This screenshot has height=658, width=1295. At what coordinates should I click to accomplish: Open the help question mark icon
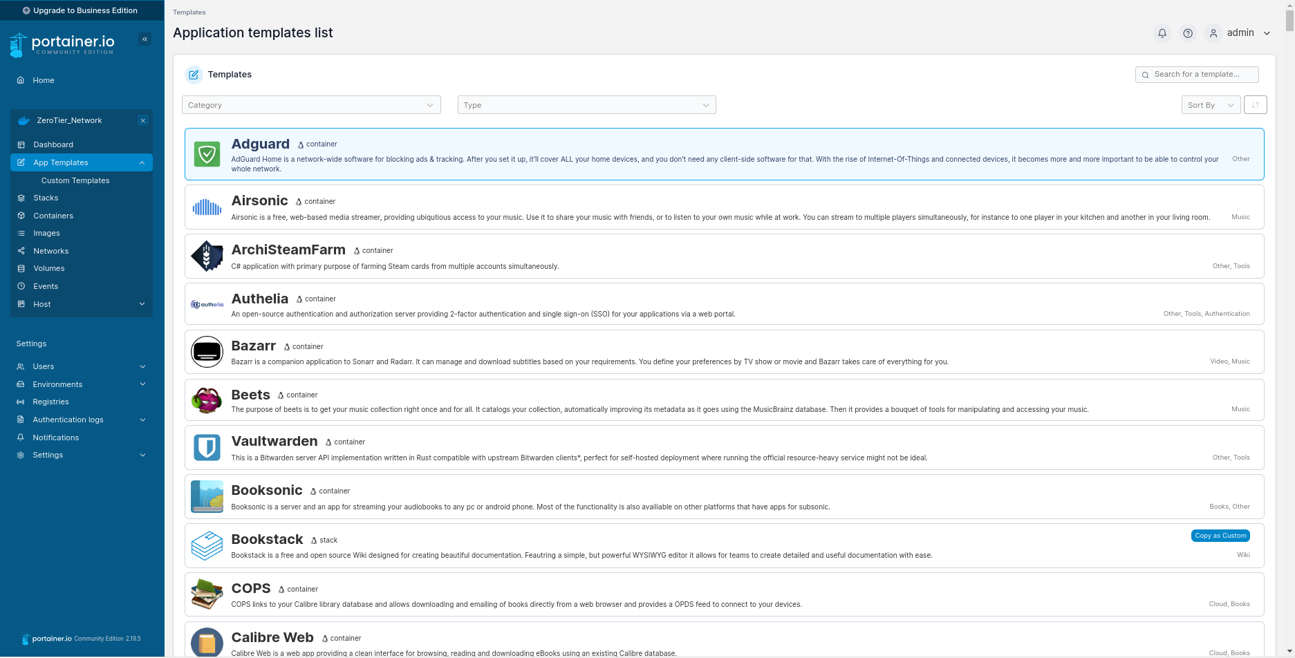coord(1188,33)
